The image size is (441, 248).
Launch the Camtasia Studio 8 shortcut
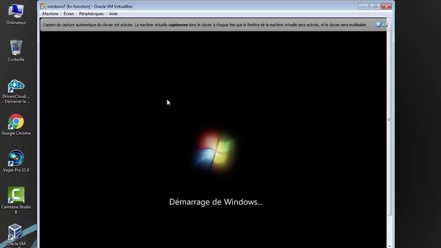point(16,200)
